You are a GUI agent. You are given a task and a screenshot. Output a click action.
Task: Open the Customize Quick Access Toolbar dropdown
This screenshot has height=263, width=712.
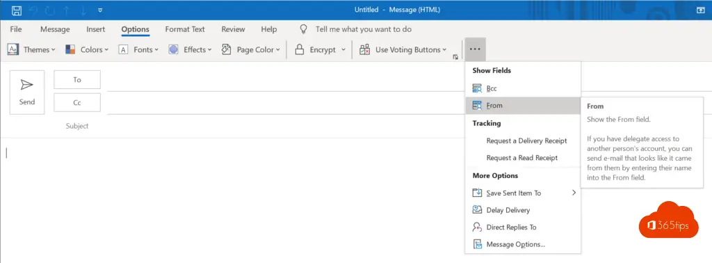pos(100,10)
